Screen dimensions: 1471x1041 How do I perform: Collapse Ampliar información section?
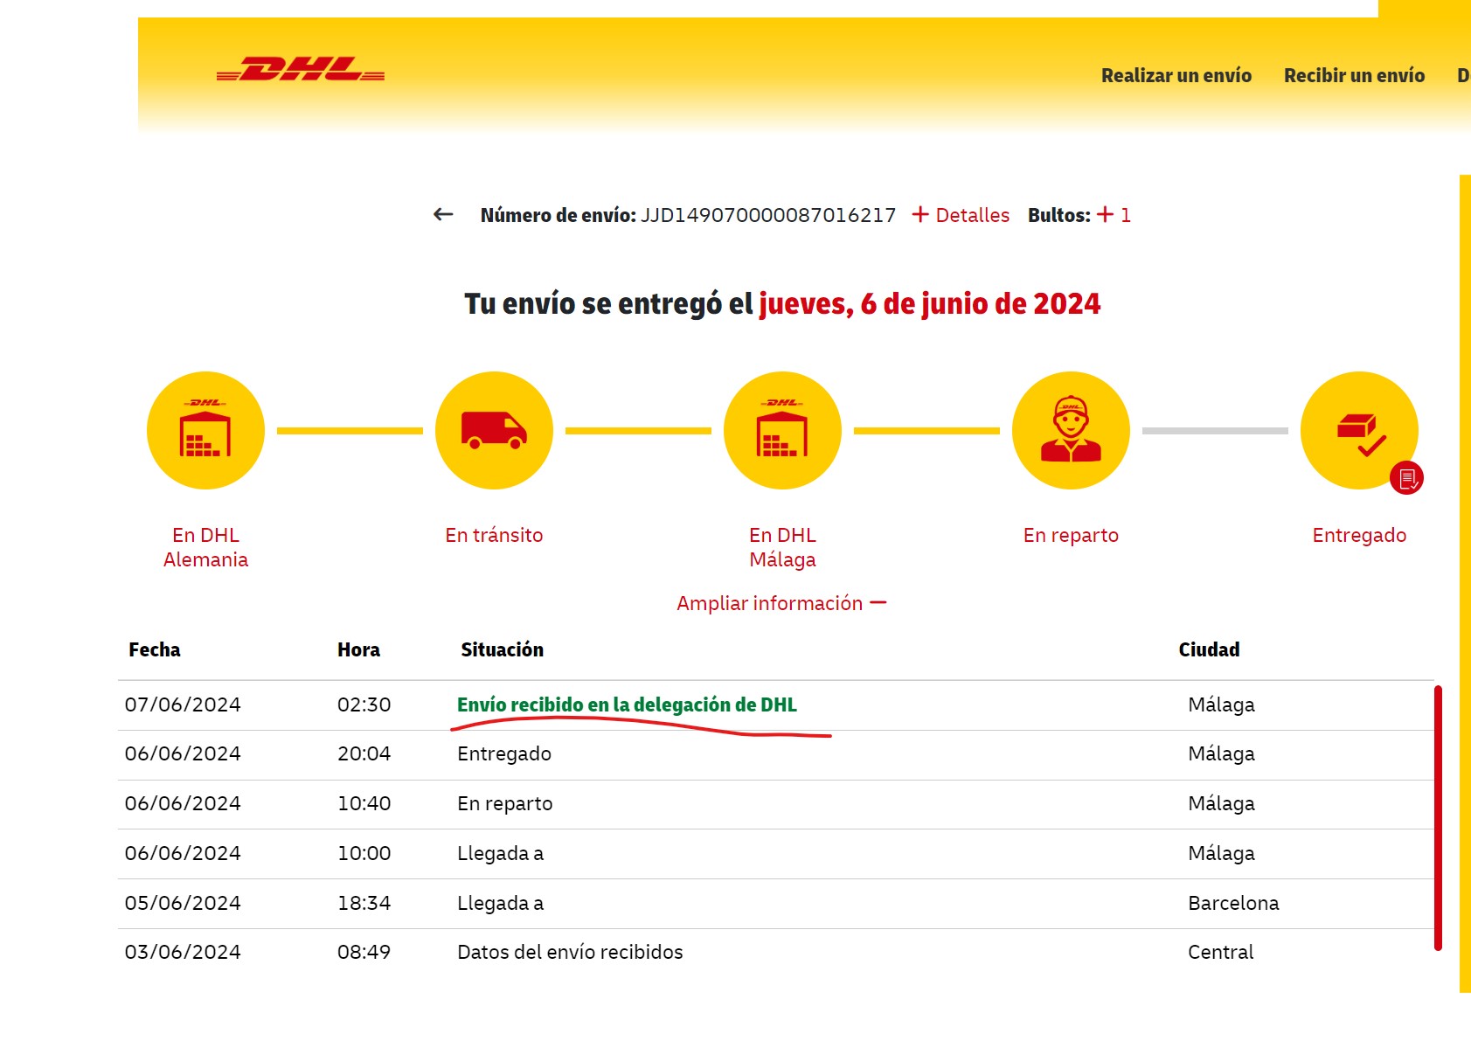click(x=781, y=603)
